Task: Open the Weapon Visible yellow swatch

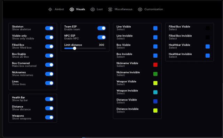Action: (x=155, y=83)
